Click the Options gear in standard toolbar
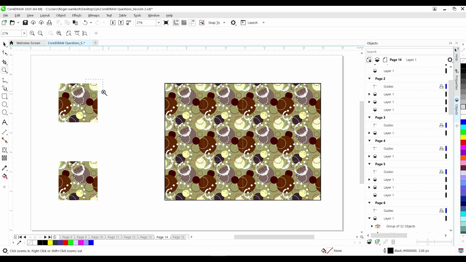The image size is (466, 262). [233, 23]
